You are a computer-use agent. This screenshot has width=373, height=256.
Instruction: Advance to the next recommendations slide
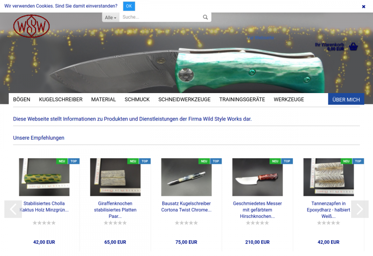click(359, 209)
